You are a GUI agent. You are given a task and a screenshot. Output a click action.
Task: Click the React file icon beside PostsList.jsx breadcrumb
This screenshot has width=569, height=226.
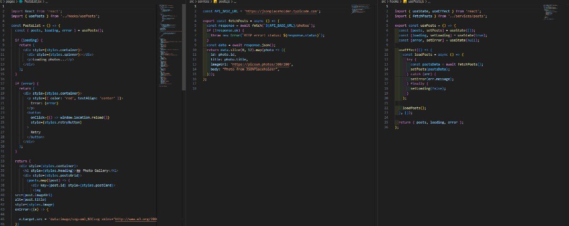click(21, 2)
